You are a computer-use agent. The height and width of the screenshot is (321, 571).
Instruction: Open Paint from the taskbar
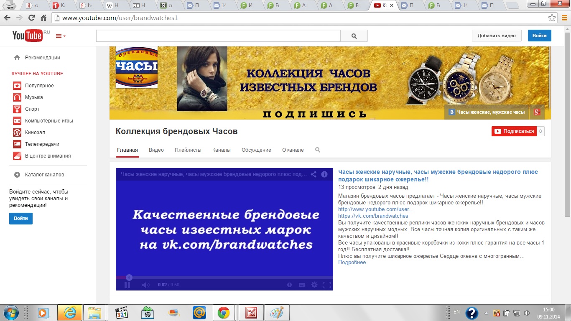pos(277,312)
